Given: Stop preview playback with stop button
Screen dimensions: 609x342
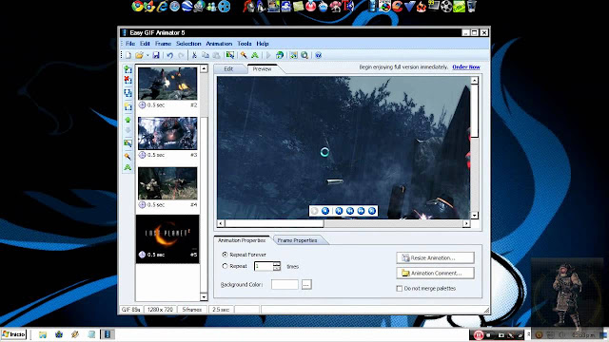Looking at the screenshot, I should point(325,211).
